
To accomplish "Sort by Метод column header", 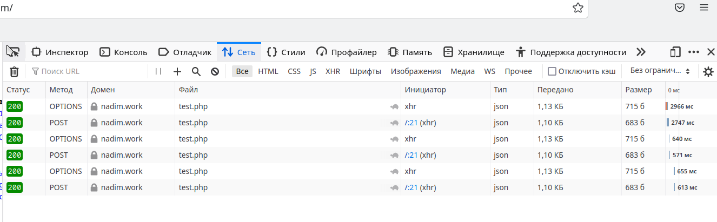I will pos(67,90).
